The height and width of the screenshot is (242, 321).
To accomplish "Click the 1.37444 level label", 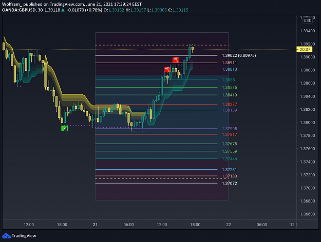I will click(229, 159).
